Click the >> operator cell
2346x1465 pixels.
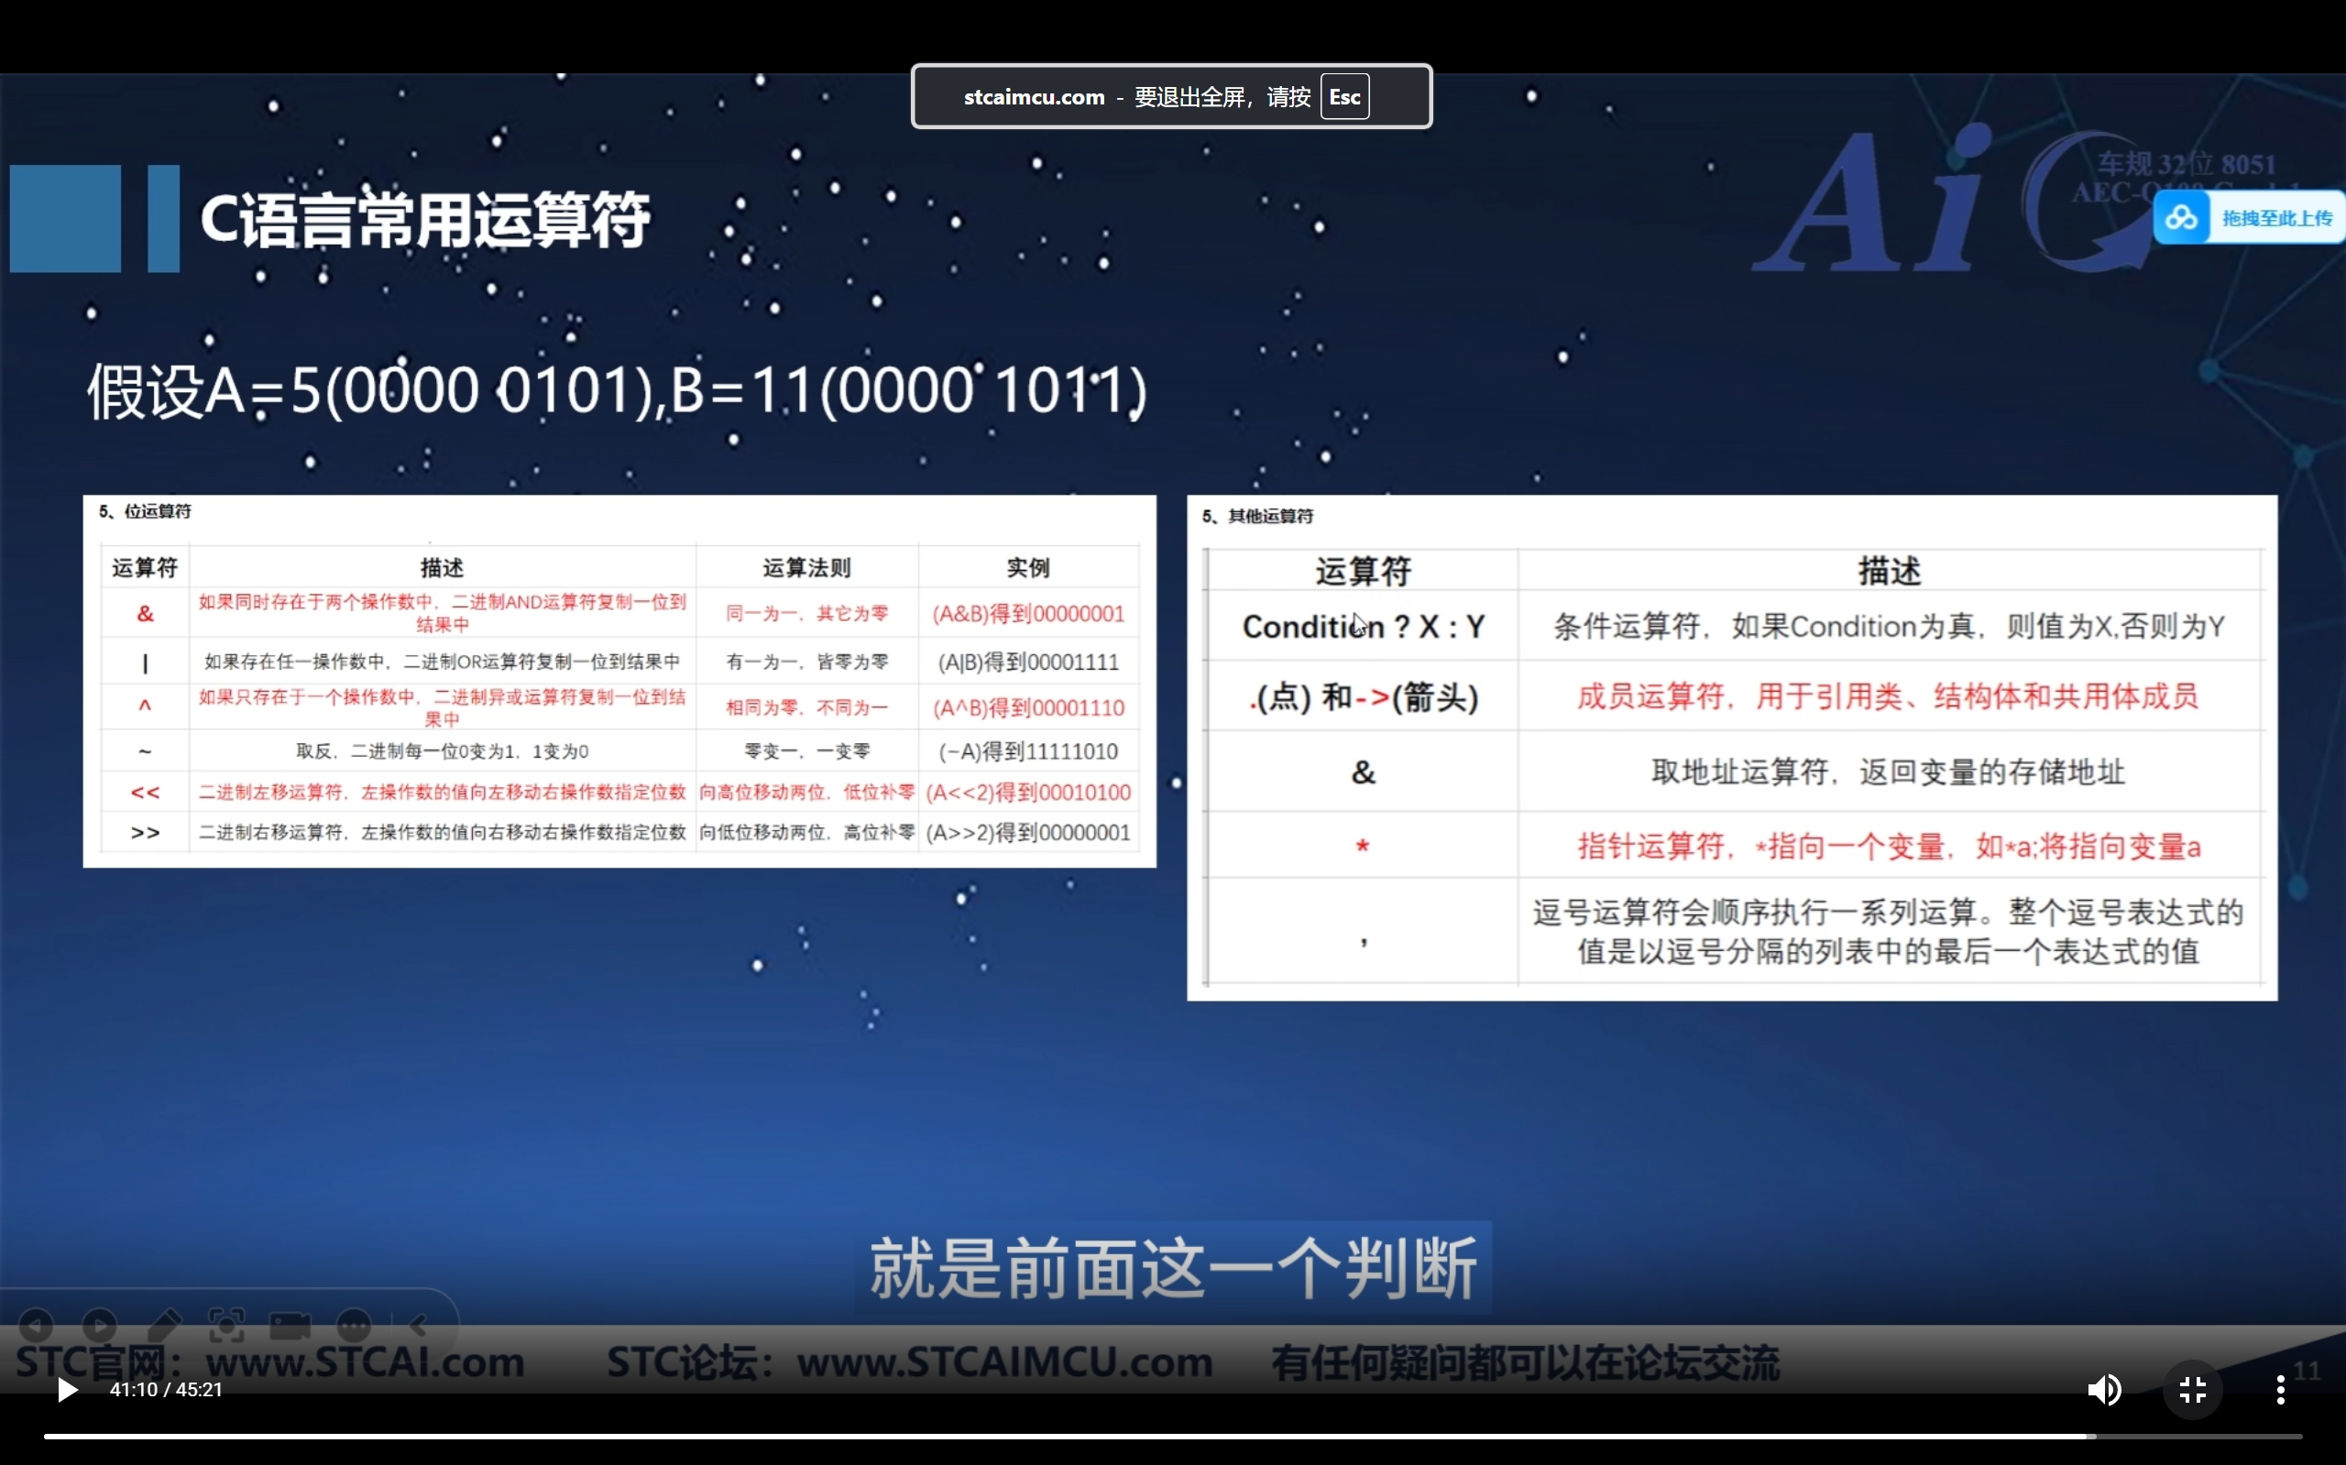tap(146, 832)
